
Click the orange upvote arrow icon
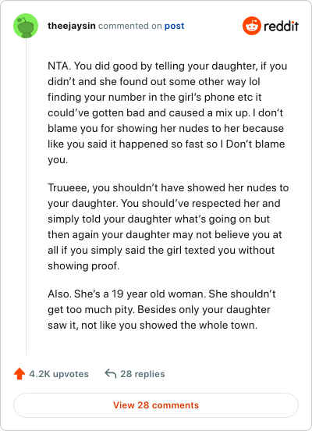(x=19, y=374)
